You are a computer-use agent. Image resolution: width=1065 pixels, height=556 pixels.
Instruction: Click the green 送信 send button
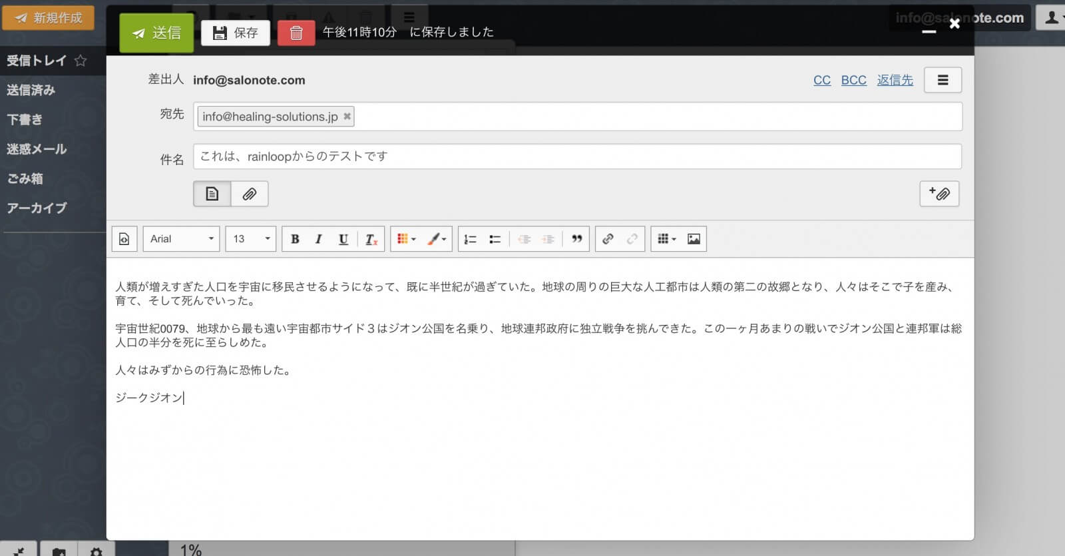point(156,33)
